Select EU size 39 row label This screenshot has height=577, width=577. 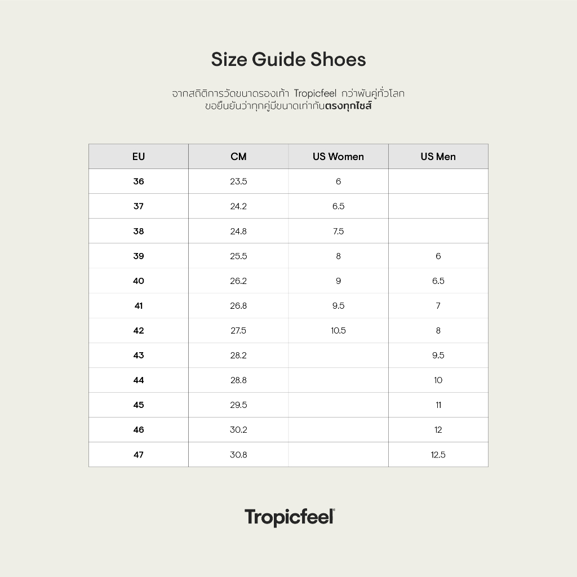139,256
